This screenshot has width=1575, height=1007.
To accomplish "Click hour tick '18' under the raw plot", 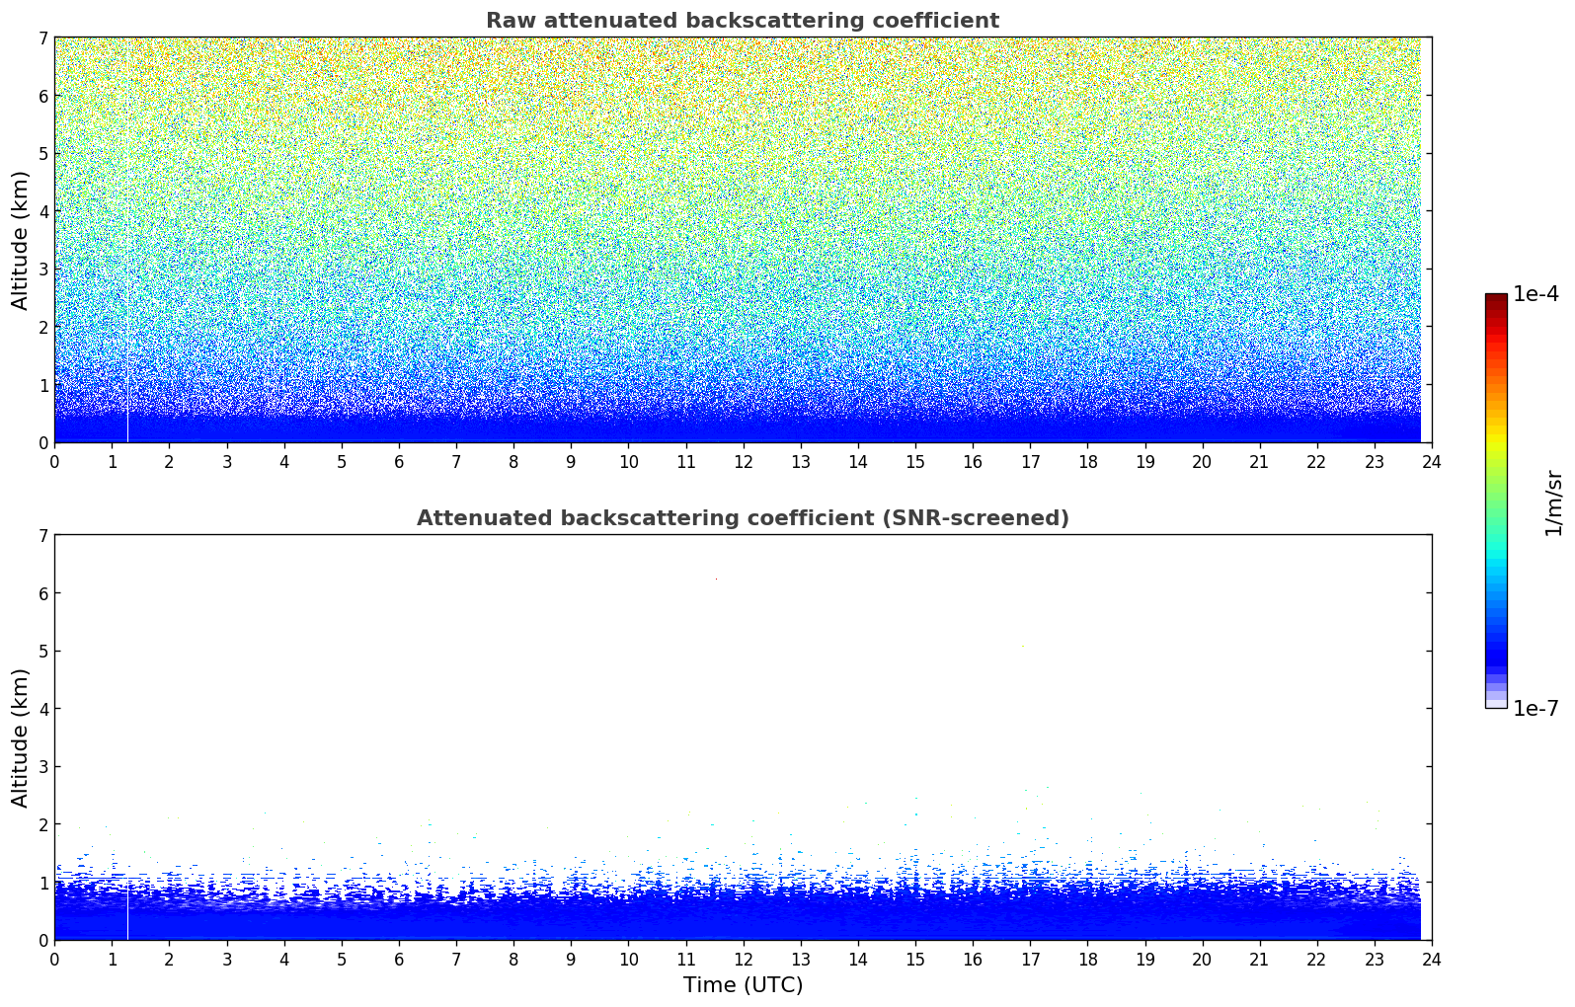I will 1087,461.
